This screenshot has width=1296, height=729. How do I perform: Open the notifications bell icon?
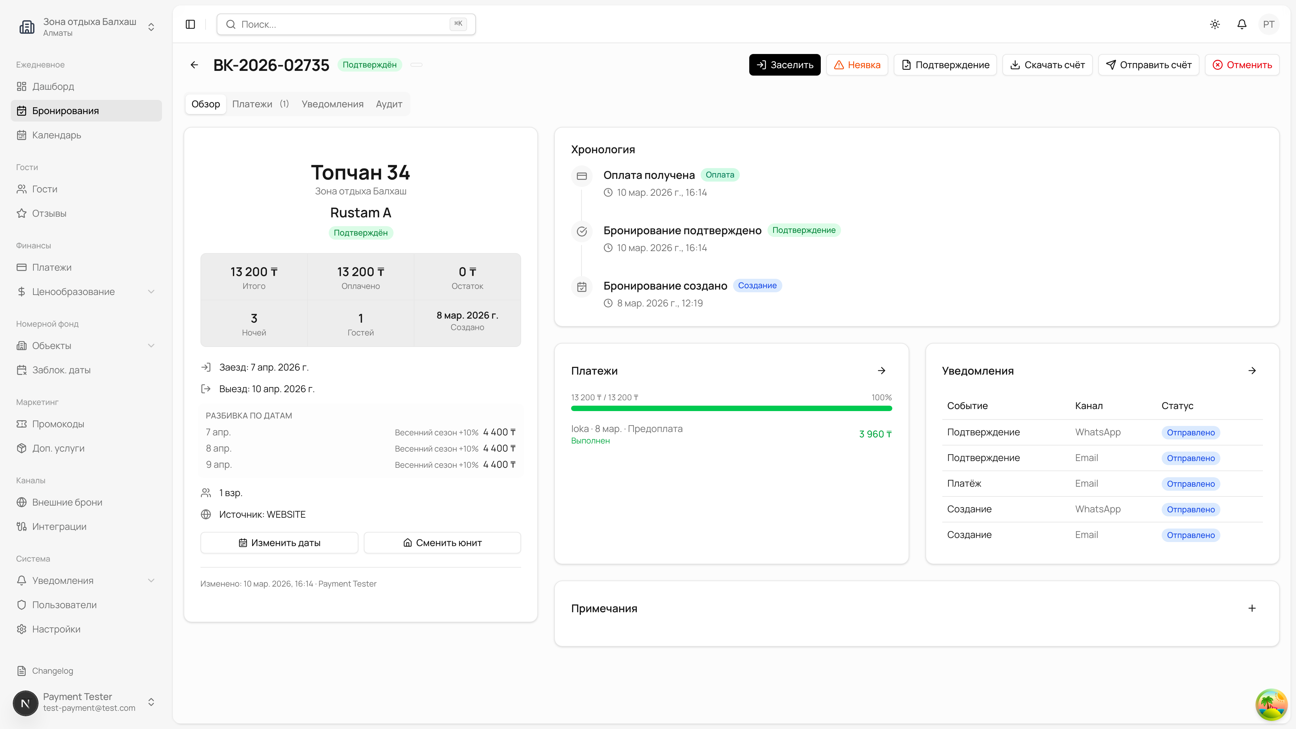(x=1242, y=24)
